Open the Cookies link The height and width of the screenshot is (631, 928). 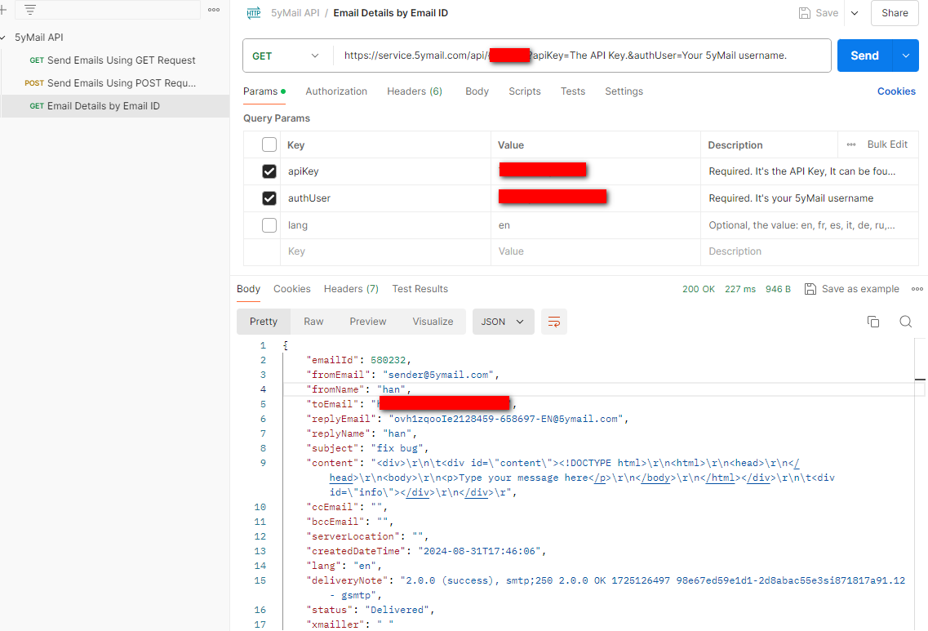[x=896, y=91]
